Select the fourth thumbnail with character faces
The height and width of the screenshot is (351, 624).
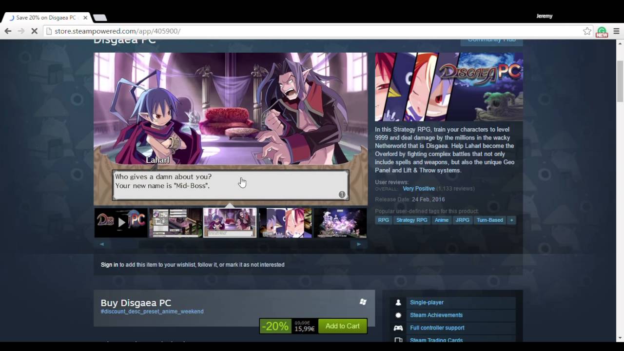click(285, 223)
